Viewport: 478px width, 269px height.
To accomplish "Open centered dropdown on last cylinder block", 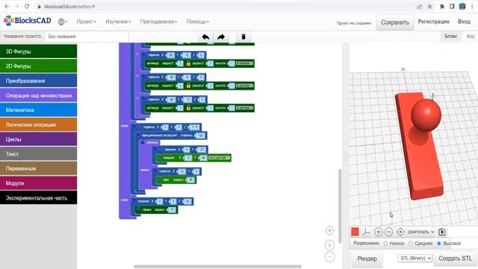I will click(244, 108).
